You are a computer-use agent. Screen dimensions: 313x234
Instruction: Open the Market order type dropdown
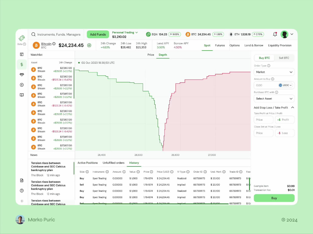point(274,72)
